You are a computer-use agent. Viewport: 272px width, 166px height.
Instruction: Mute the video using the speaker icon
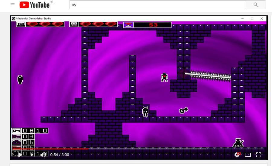point(43,155)
